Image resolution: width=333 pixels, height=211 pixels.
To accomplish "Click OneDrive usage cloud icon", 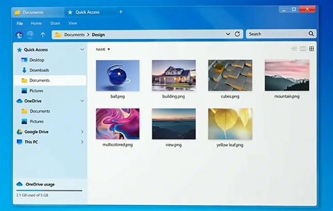I will point(19,184).
